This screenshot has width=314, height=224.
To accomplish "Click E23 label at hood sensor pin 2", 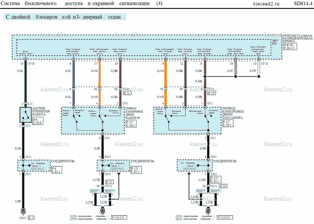I will [30, 104].
